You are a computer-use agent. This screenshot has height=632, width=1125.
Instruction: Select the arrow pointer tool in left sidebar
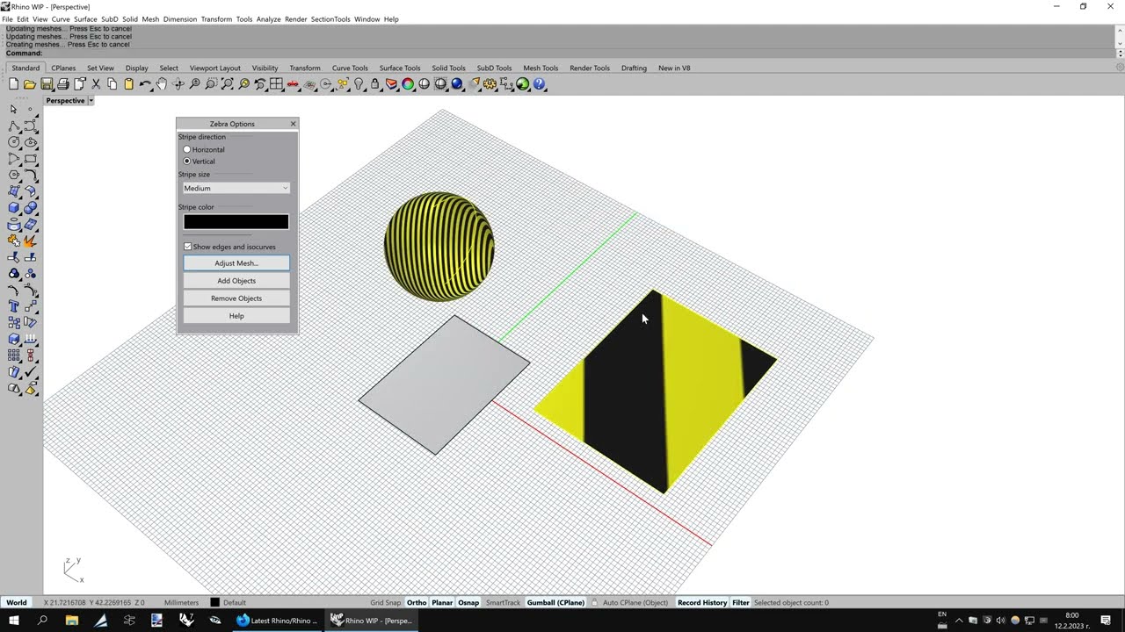[x=13, y=109]
